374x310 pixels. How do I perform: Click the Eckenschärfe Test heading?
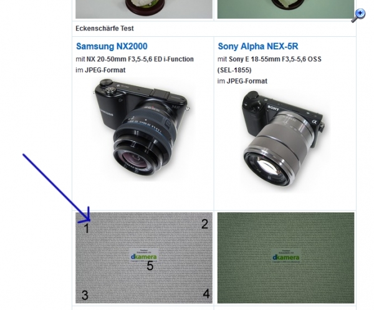[x=105, y=29]
